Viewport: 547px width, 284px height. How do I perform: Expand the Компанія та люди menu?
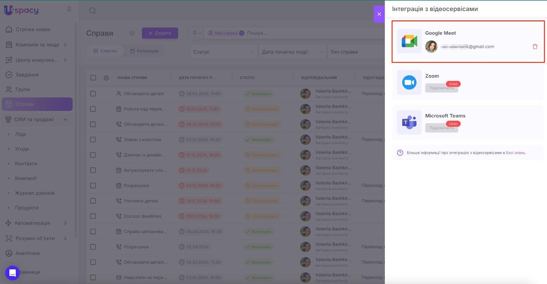point(65,45)
